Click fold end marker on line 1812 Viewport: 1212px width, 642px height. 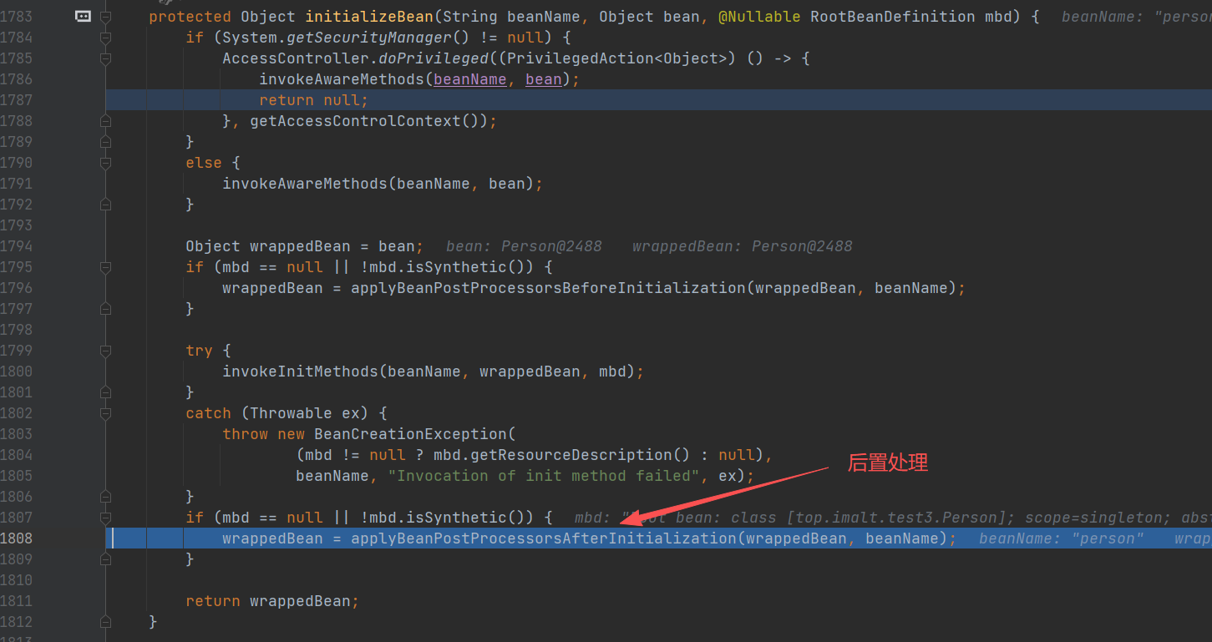105,622
